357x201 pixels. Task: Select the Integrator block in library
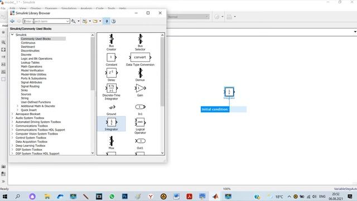[x=111, y=124]
